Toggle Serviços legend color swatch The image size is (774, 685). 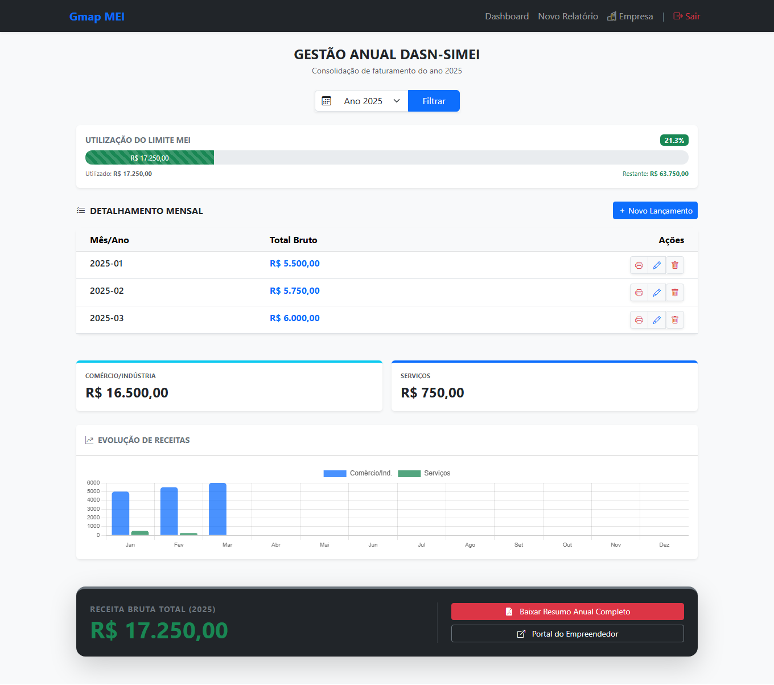pyautogui.click(x=409, y=474)
